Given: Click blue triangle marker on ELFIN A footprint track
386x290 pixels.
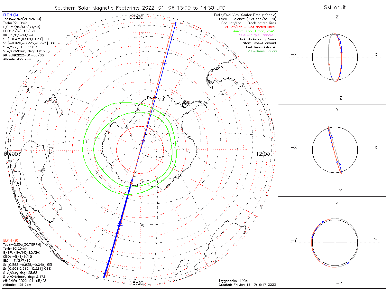Looking at the screenshot, I should [x=120, y=223].
